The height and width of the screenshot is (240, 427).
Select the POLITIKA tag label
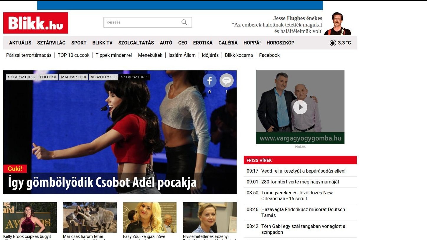point(48,77)
